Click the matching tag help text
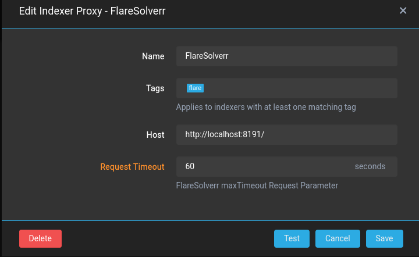Viewport: 419px width, 257px height. [x=266, y=107]
